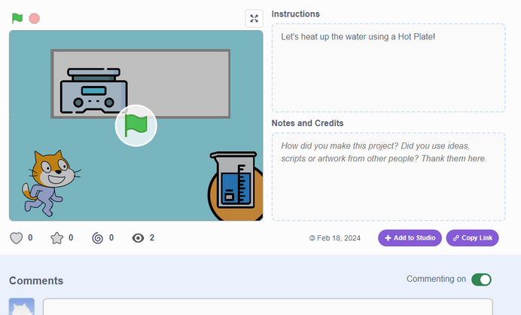Click the red stop sign icon
Screen dimensions: 521x315
[34, 18]
